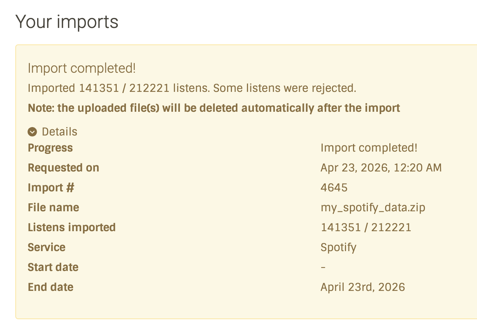This screenshot has height=333, width=477.
Task: Click the "Import completed!" banner title
Action: click(x=82, y=69)
